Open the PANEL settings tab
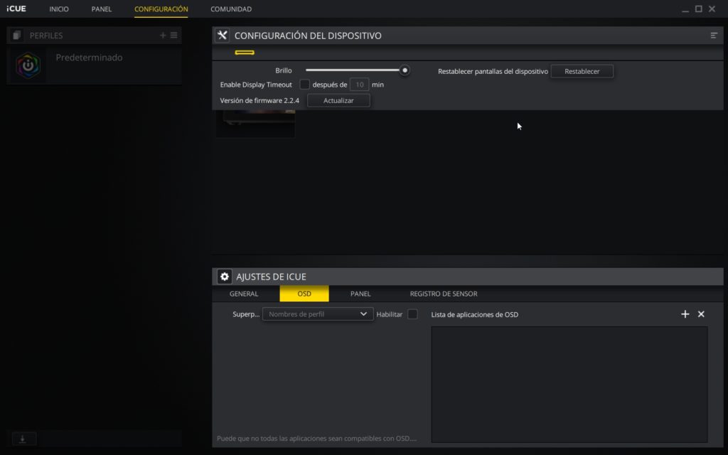The image size is (728, 455). coord(360,294)
